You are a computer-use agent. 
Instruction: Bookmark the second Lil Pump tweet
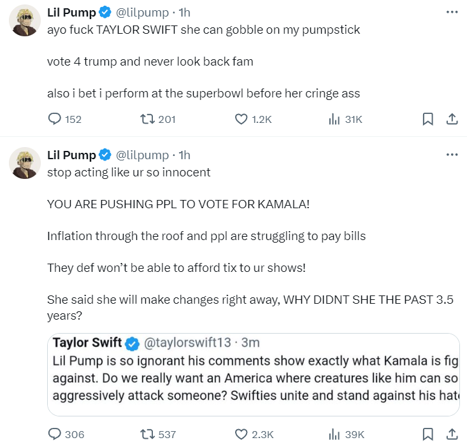point(427,434)
